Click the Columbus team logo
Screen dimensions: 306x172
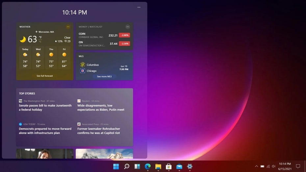(83, 64)
